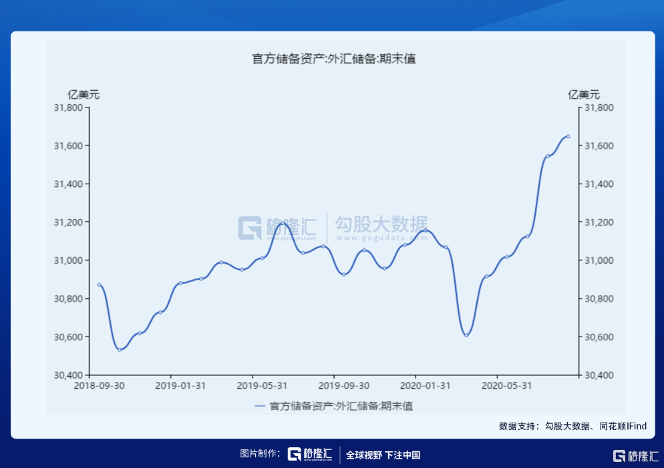664x468 pixels.
Task: Click the 2018-09-30 x-axis label
Action: coord(98,385)
